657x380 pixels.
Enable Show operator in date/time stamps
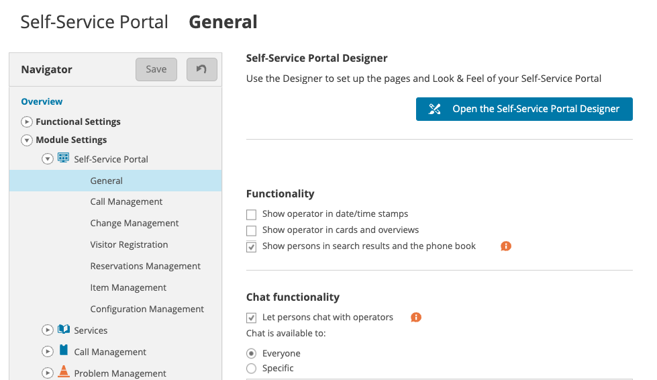pos(252,215)
